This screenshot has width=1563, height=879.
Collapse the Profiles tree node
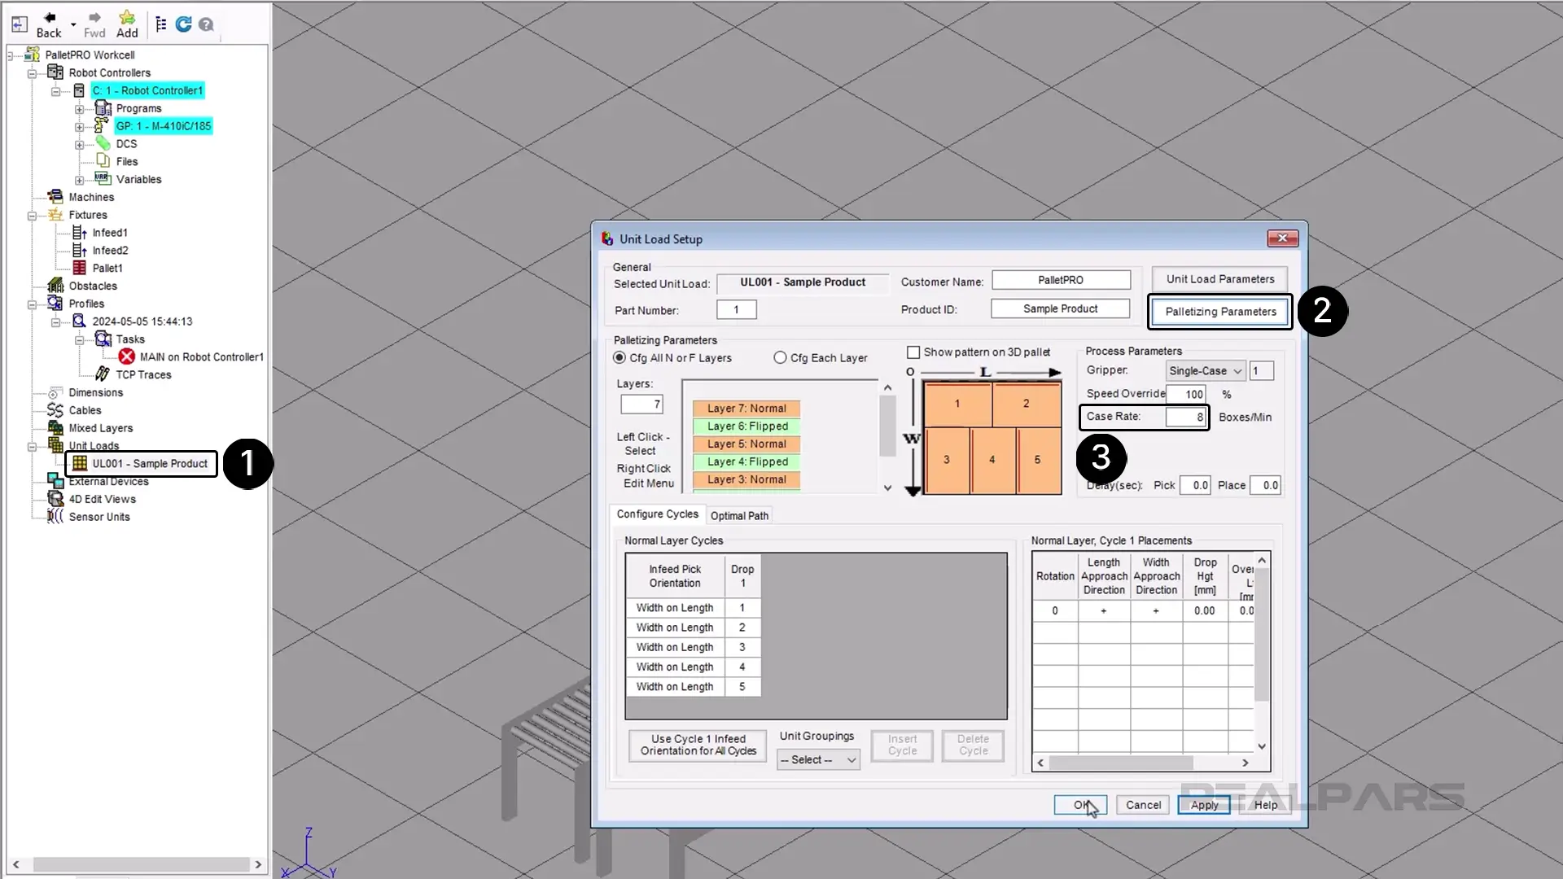tap(33, 304)
